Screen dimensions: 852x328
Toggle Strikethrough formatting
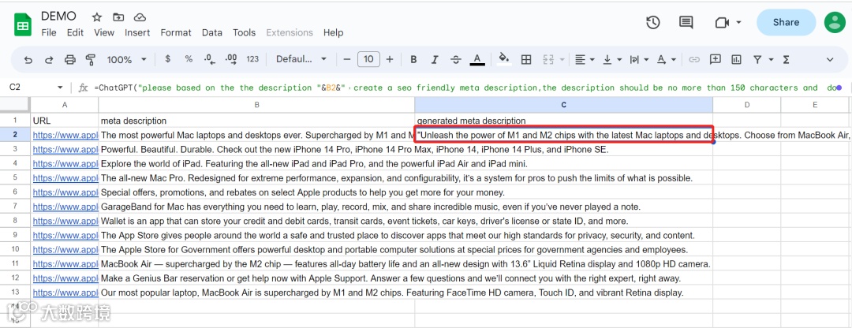tap(456, 60)
